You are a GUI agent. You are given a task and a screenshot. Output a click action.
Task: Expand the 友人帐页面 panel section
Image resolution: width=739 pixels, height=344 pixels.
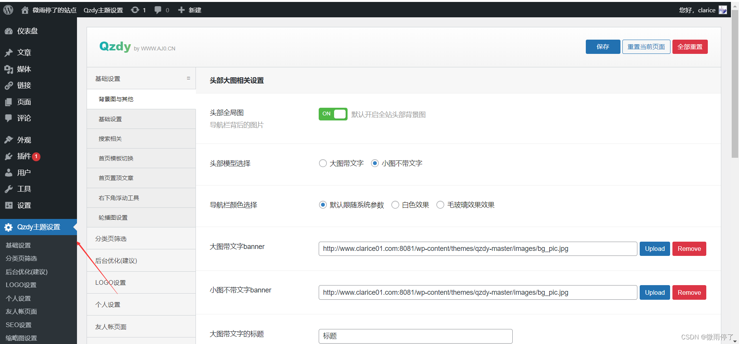point(141,327)
